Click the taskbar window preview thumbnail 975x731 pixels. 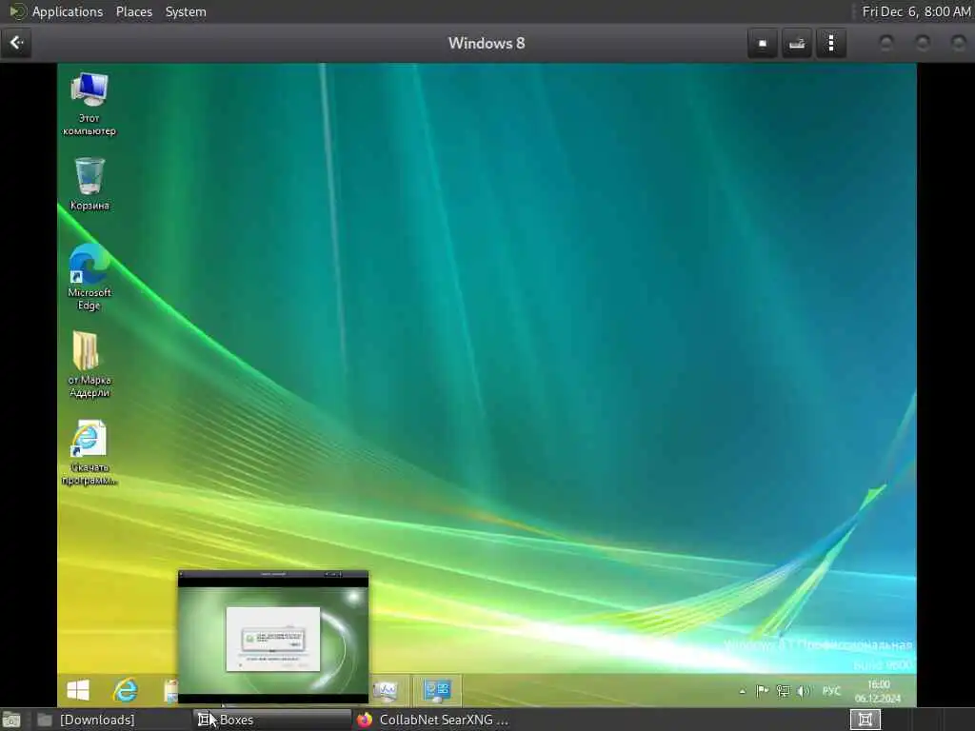click(273, 637)
